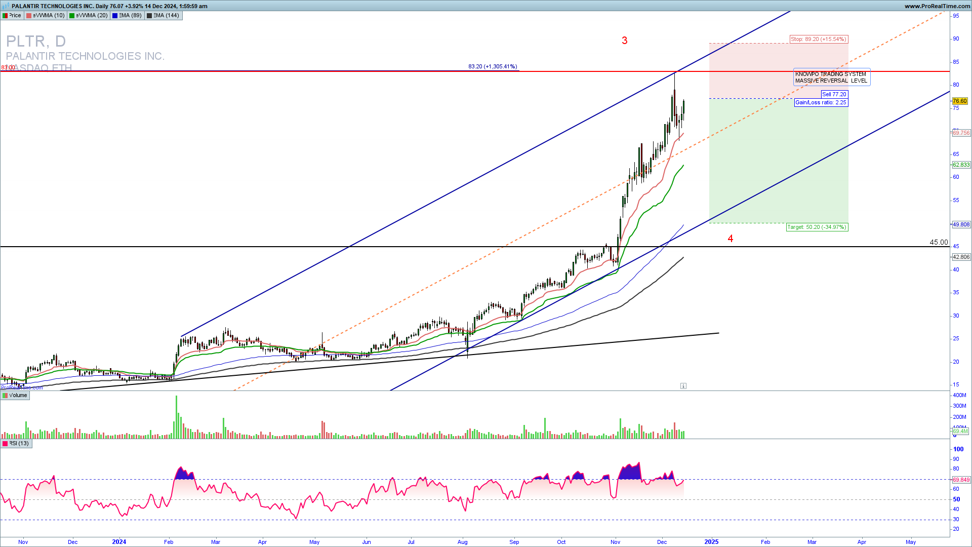Select the Volume panel label
Viewport: 972px width, 547px height.
click(15, 396)
